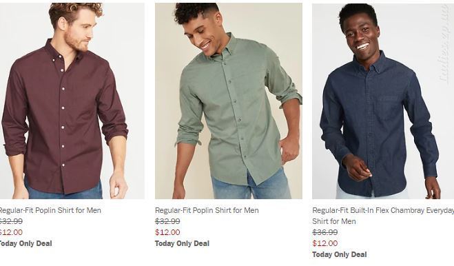This screenshot has height=266, width=454.
Task: Click the crossed-out $36.99 chambray price
Action: [x=325, y=232]
